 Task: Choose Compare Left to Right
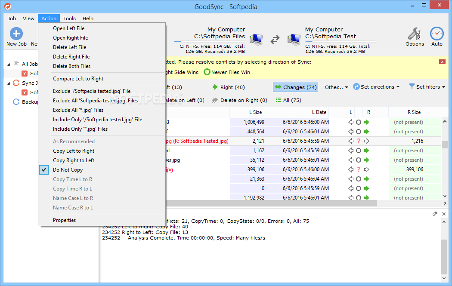[x=102, y=79]
